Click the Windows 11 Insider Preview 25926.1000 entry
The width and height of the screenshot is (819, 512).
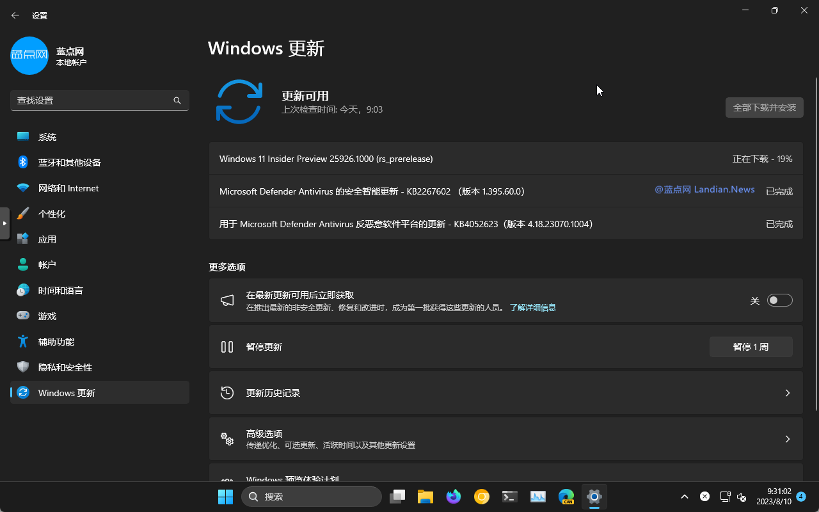click(506, 159)
